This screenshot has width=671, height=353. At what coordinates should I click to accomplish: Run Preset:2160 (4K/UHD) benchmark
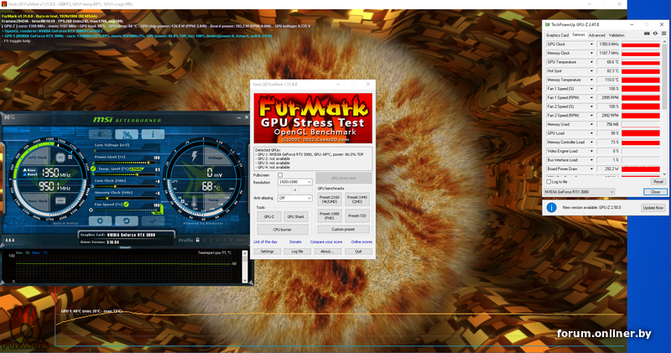coord(330,200)
